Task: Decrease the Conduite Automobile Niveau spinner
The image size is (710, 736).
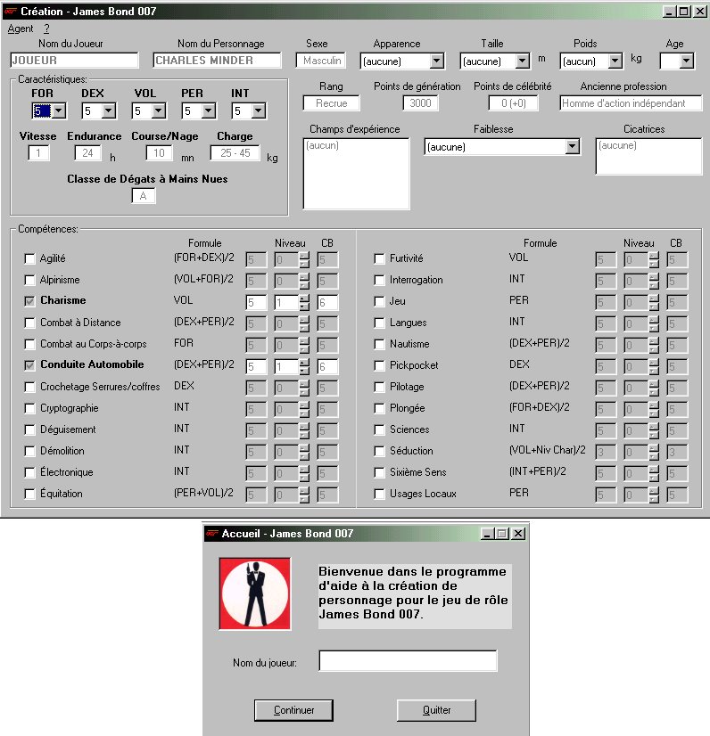Action: (304, 371)
